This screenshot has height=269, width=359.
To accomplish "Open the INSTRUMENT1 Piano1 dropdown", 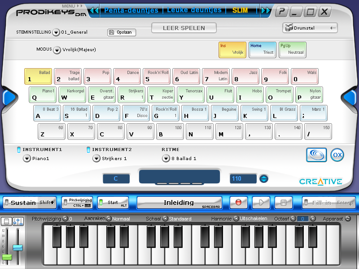I will click(x=27, y=158).
